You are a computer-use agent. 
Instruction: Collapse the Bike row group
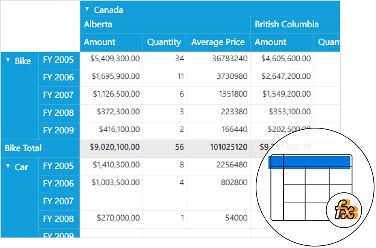pyautogui.click(x=8, y=60)
